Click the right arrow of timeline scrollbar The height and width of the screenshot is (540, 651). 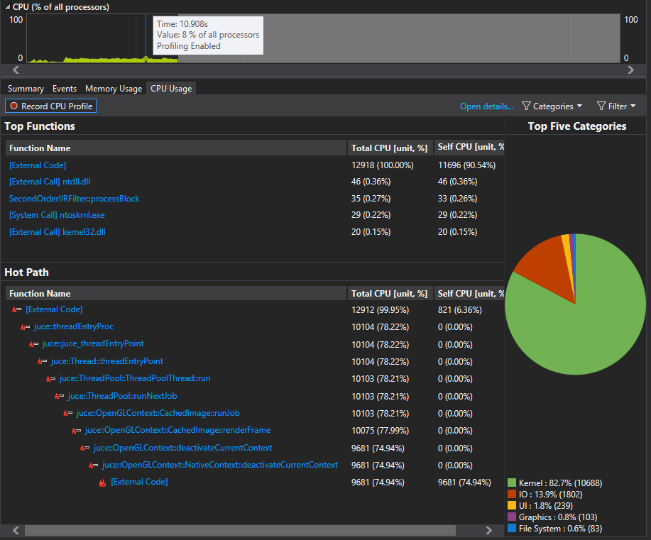pos(630,70)
